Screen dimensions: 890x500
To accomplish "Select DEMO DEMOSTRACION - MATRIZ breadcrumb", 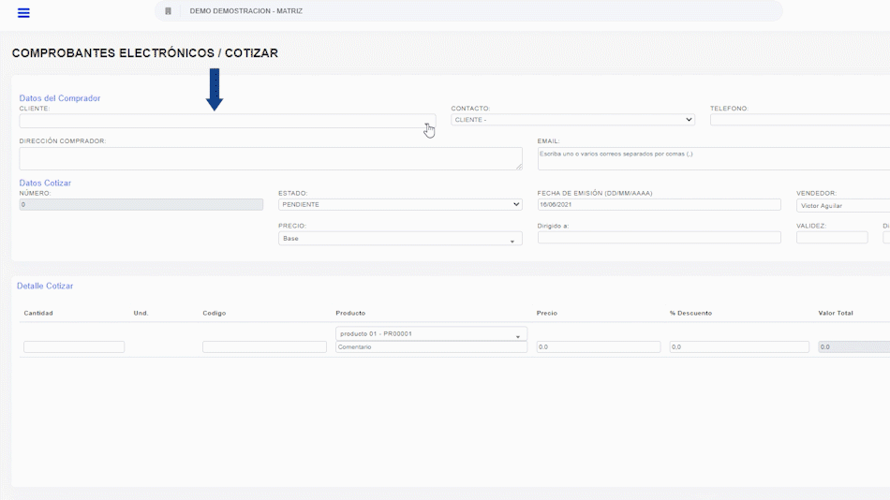I will click(x=245, y=11).
